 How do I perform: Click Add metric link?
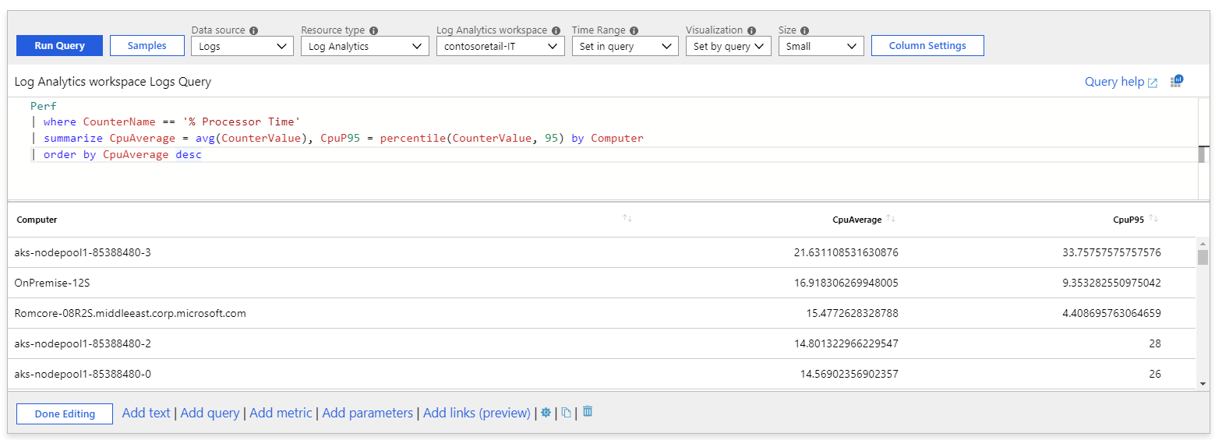pos(281,413)
